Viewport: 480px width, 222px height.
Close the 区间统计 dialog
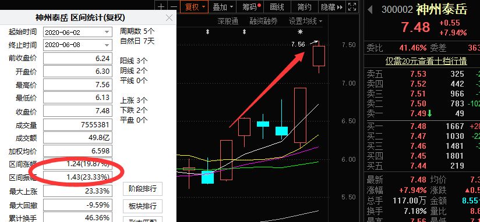tap(170, 17)
